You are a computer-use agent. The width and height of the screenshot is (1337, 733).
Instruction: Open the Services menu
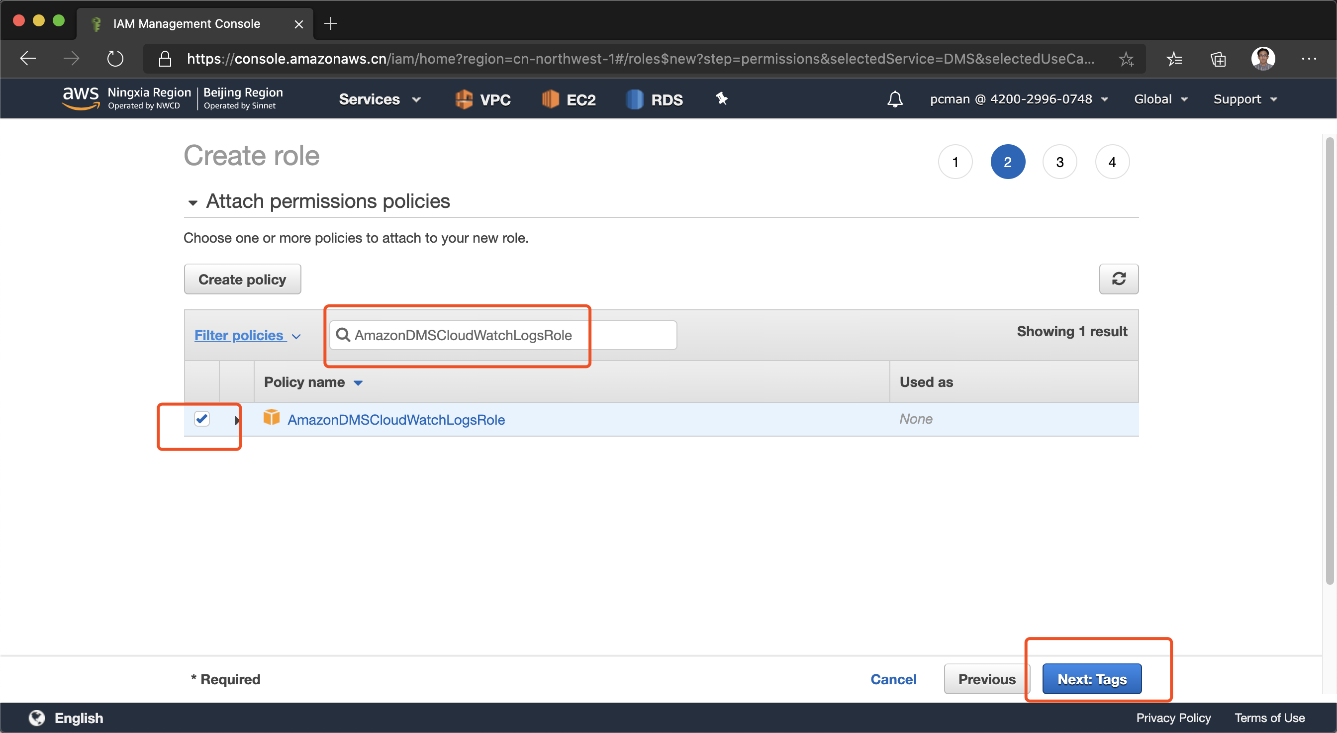pos(379,99)
